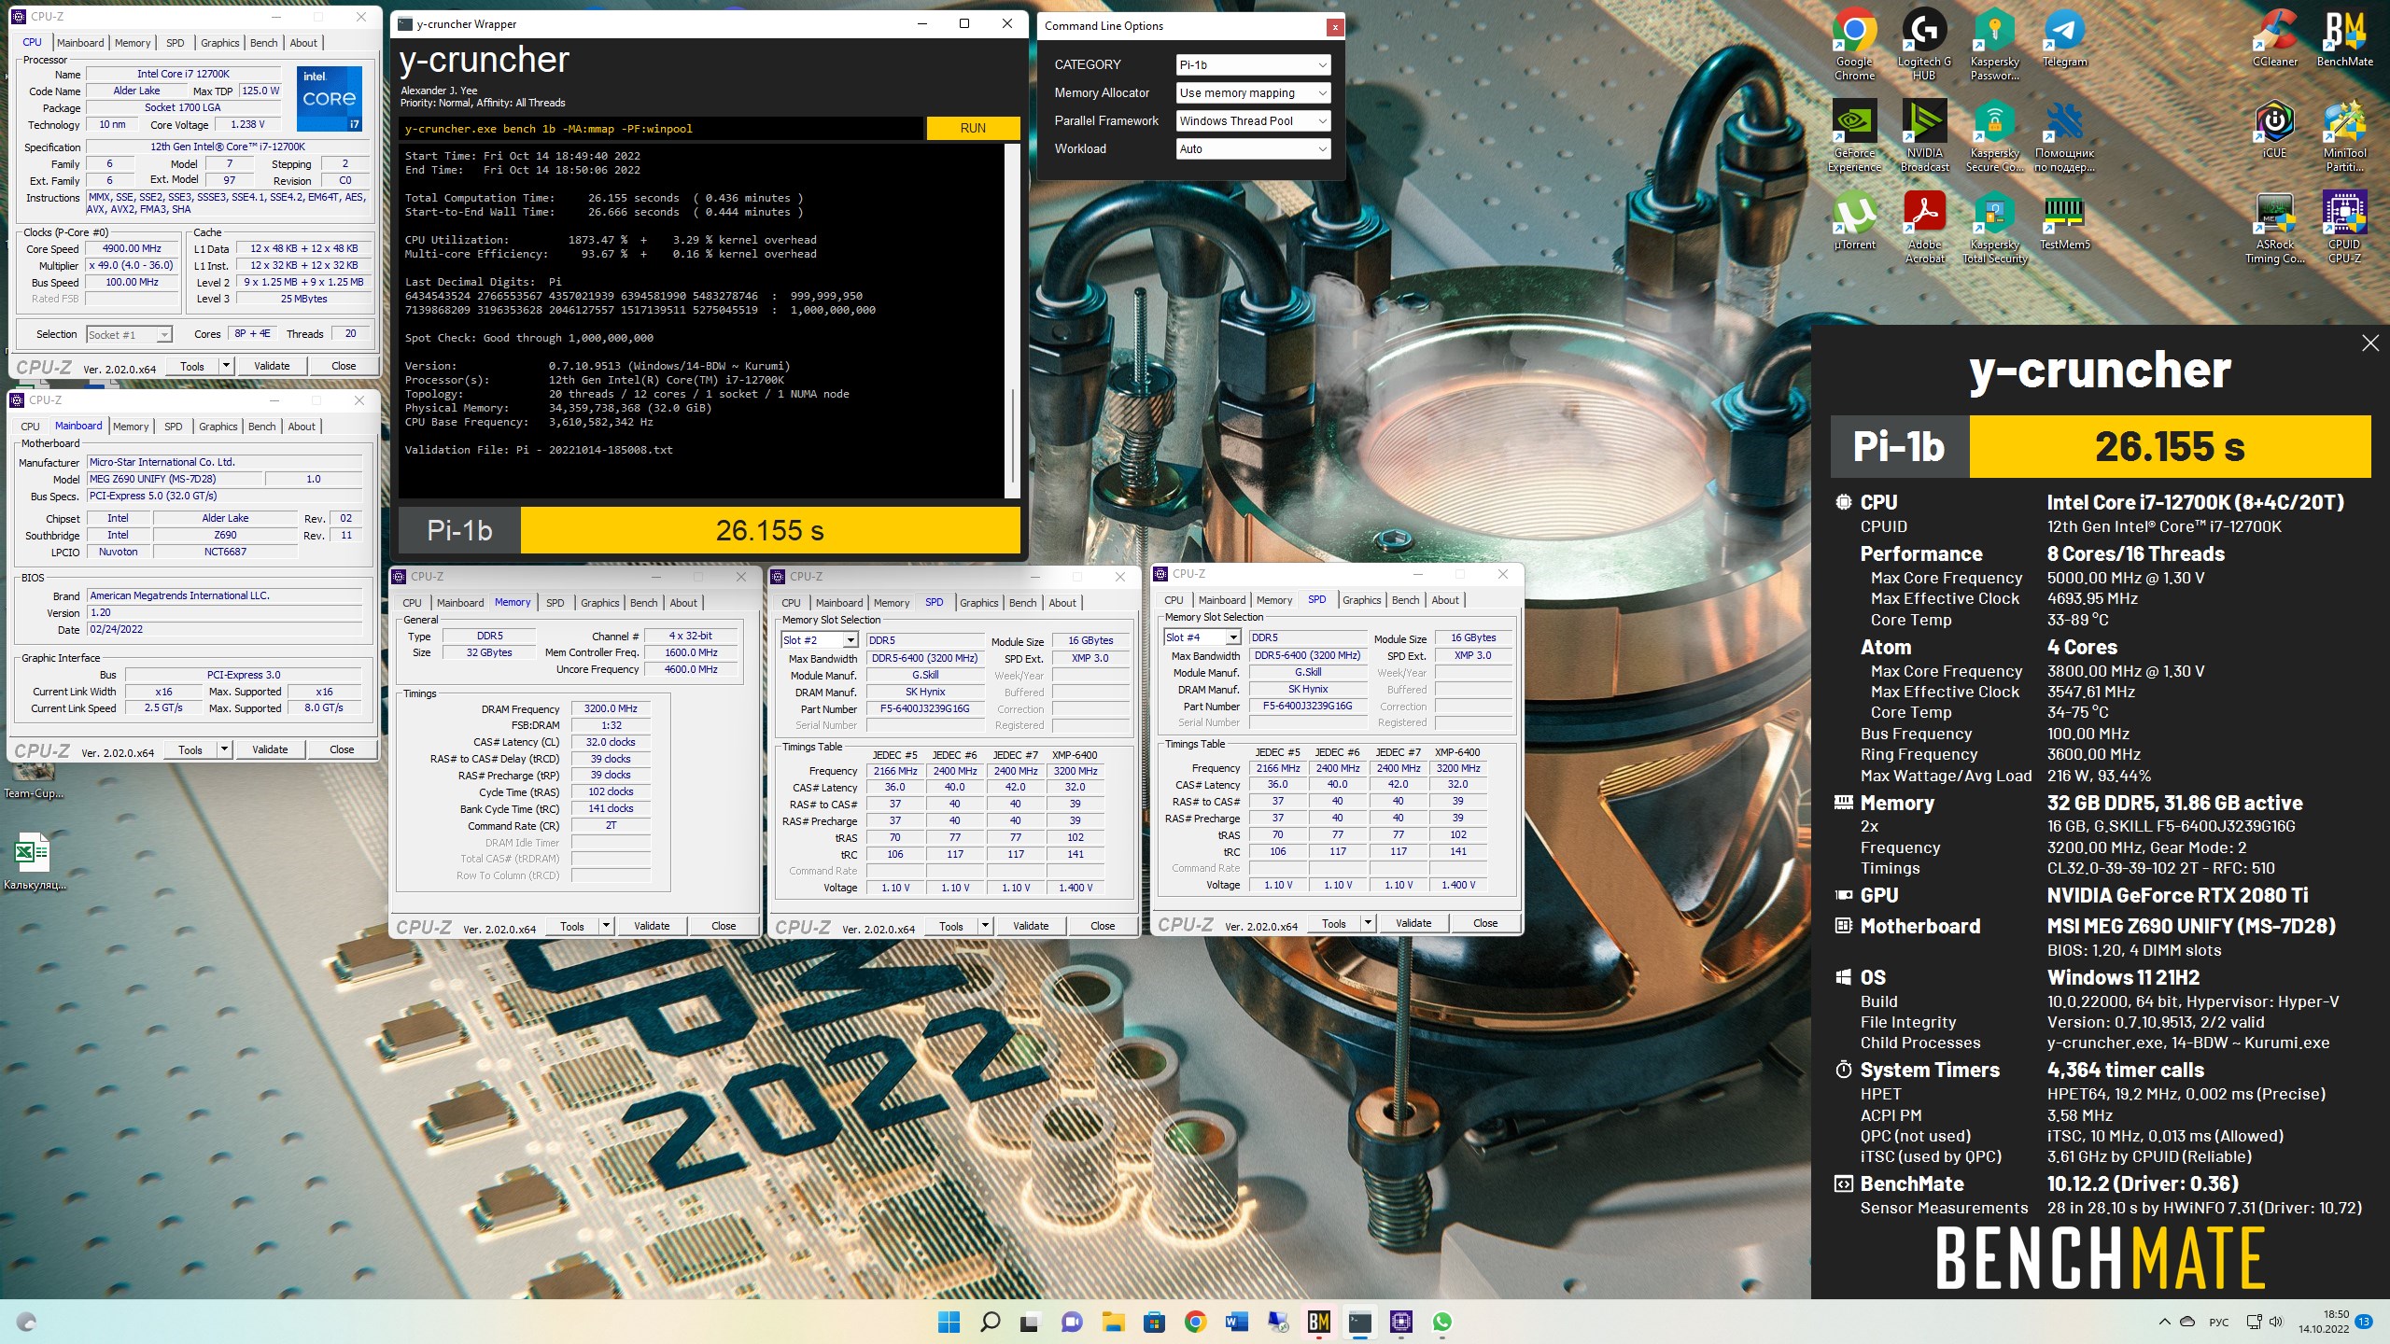Viewport: 2390px width, 1344px height.
Task: Switch to Word in the taskbar
Action: point(1236,1322)
